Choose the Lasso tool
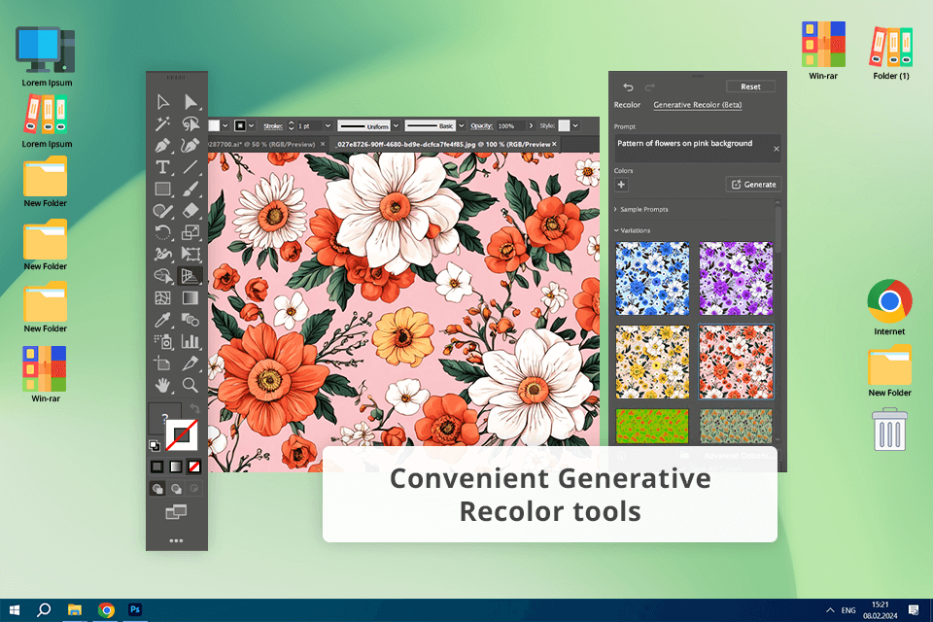This screenshot has width=933, height=622. [190, 123]
